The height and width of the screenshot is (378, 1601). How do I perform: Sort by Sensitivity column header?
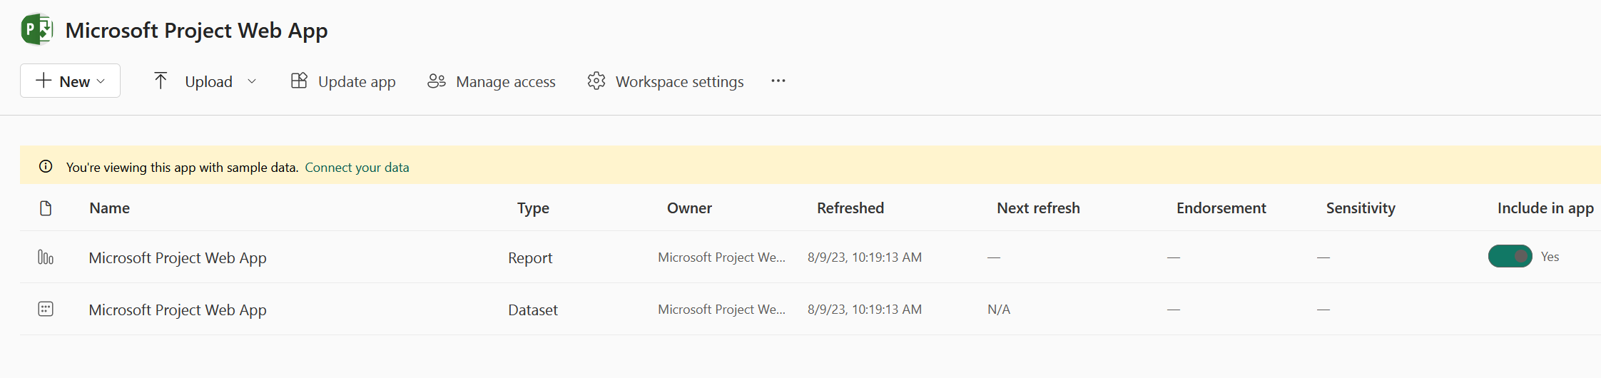point(1361,208)
